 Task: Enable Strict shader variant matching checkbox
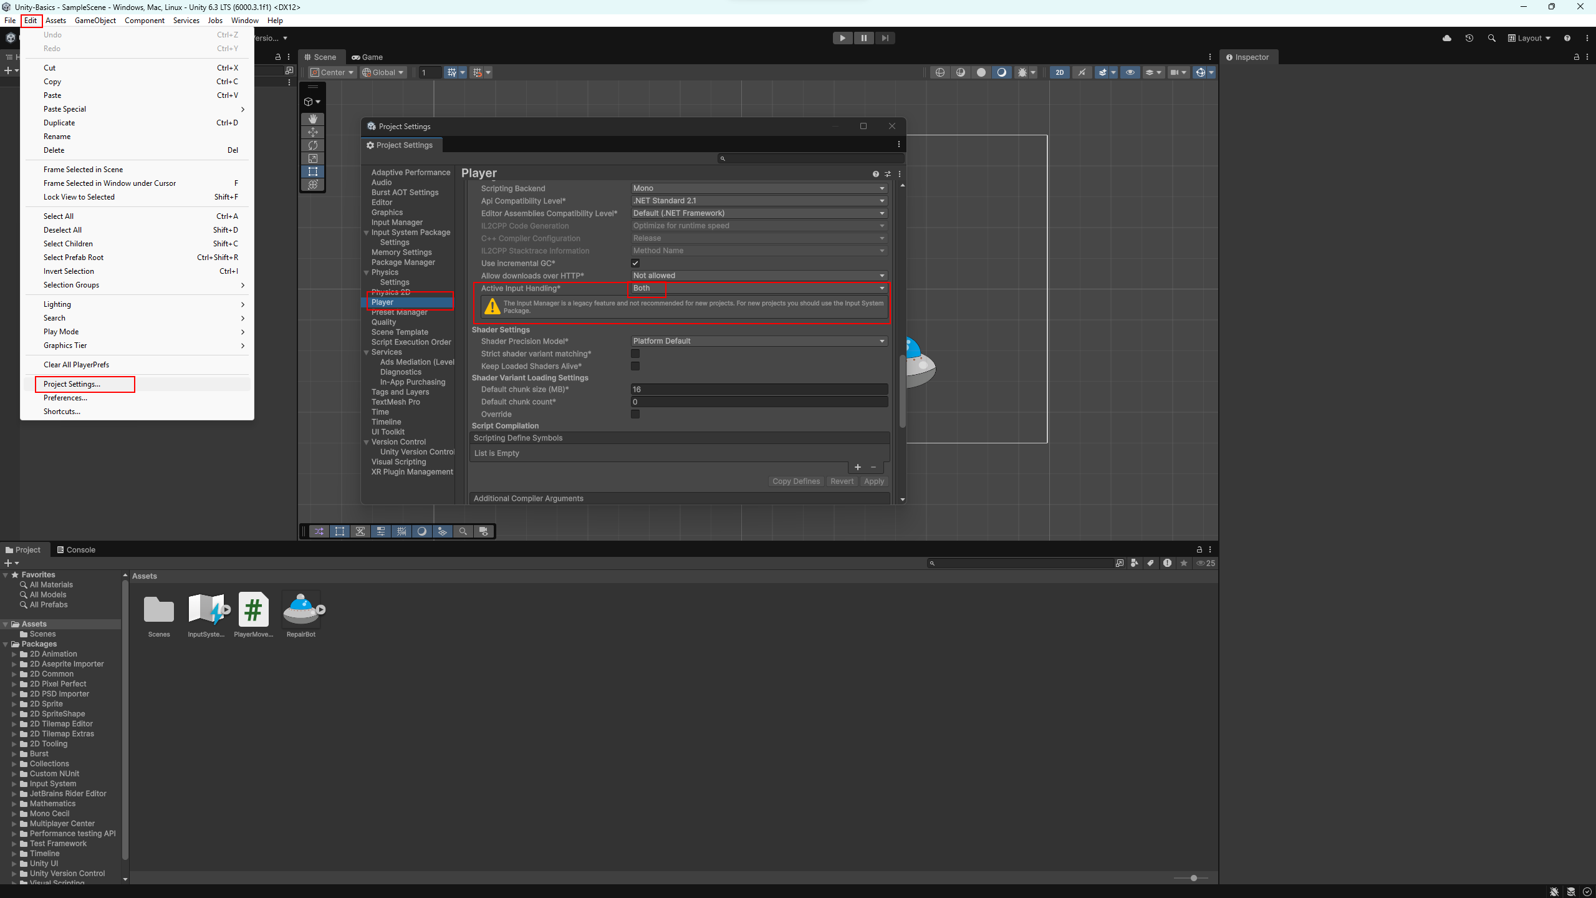pyautogui.click(x=635, y=354)
